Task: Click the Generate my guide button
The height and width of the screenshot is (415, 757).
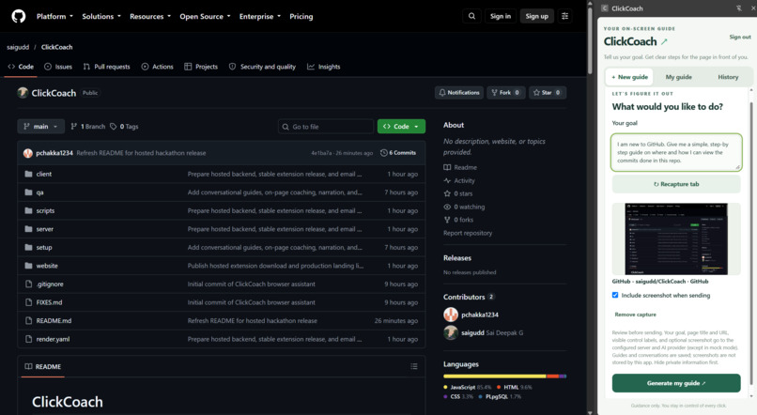Action: [x=676, y=383]
